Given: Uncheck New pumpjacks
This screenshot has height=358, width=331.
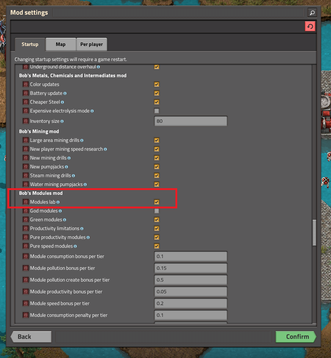Looking at the screenshot, I should (x=157, y=167).
